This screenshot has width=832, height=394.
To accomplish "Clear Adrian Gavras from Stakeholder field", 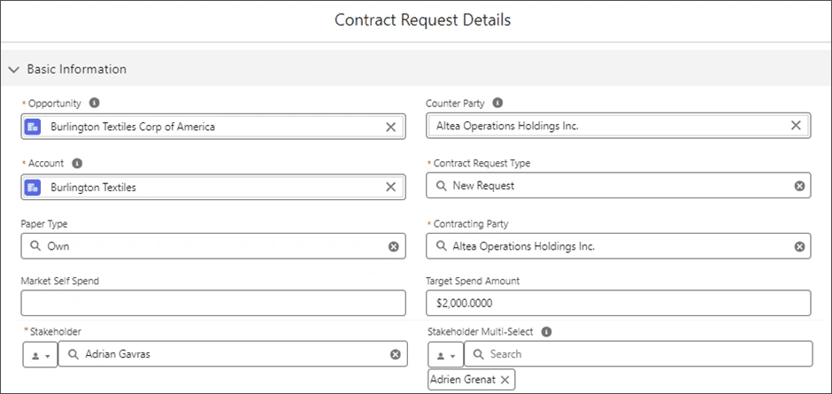I will coord(396,354).
